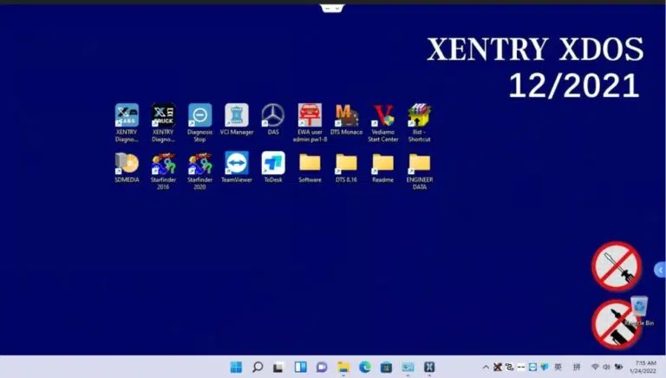
Task: Expand hidden system tray icons chevron
Action: coord(486,368)
